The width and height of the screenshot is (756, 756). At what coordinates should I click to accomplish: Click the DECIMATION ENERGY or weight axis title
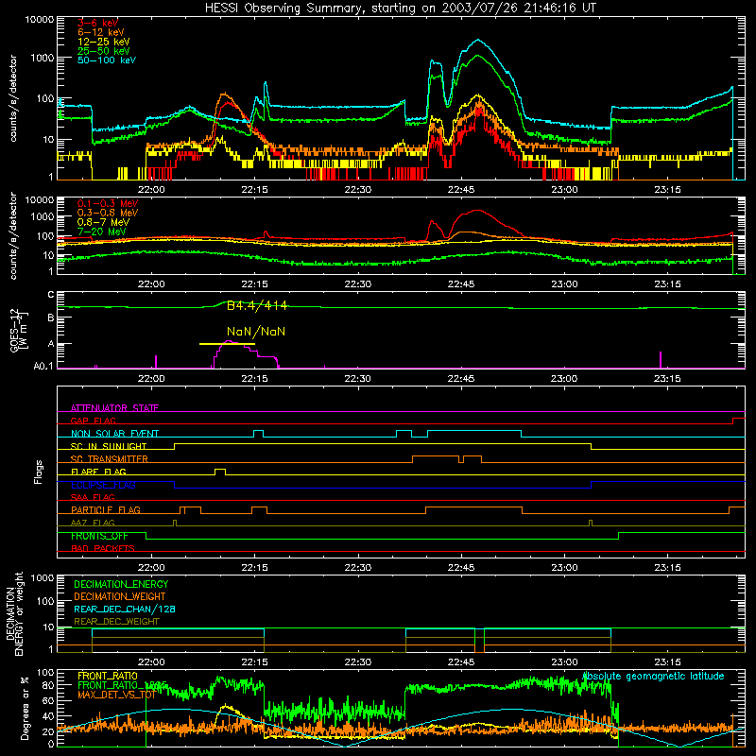pyautogui.click(x=14, y=613)
